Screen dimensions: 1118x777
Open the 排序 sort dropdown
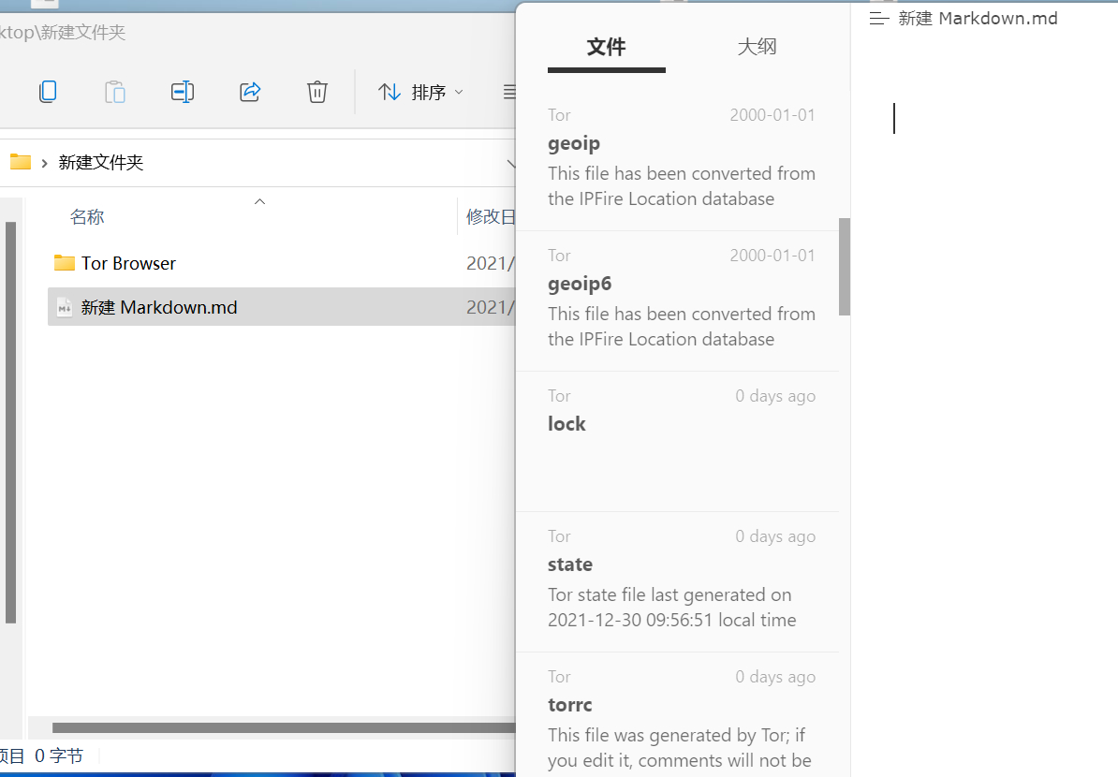(x=420, y=92)
